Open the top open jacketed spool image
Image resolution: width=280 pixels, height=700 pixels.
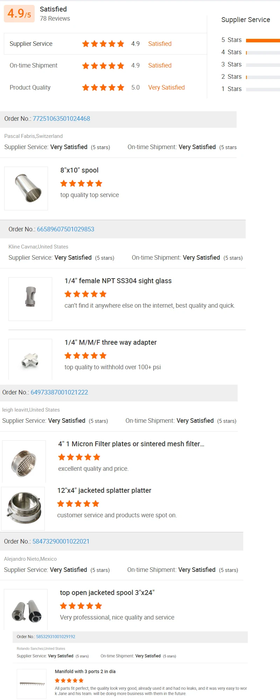click(x=26, y=610)
